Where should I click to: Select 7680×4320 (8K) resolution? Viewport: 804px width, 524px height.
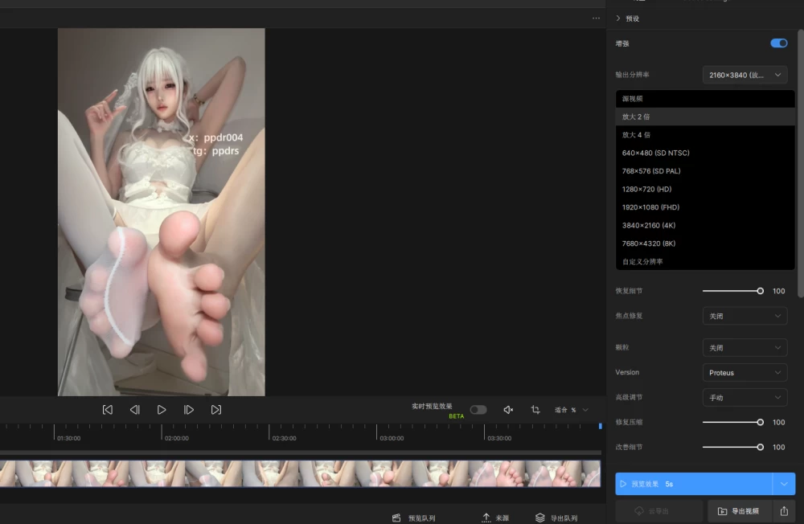(705, 244)
